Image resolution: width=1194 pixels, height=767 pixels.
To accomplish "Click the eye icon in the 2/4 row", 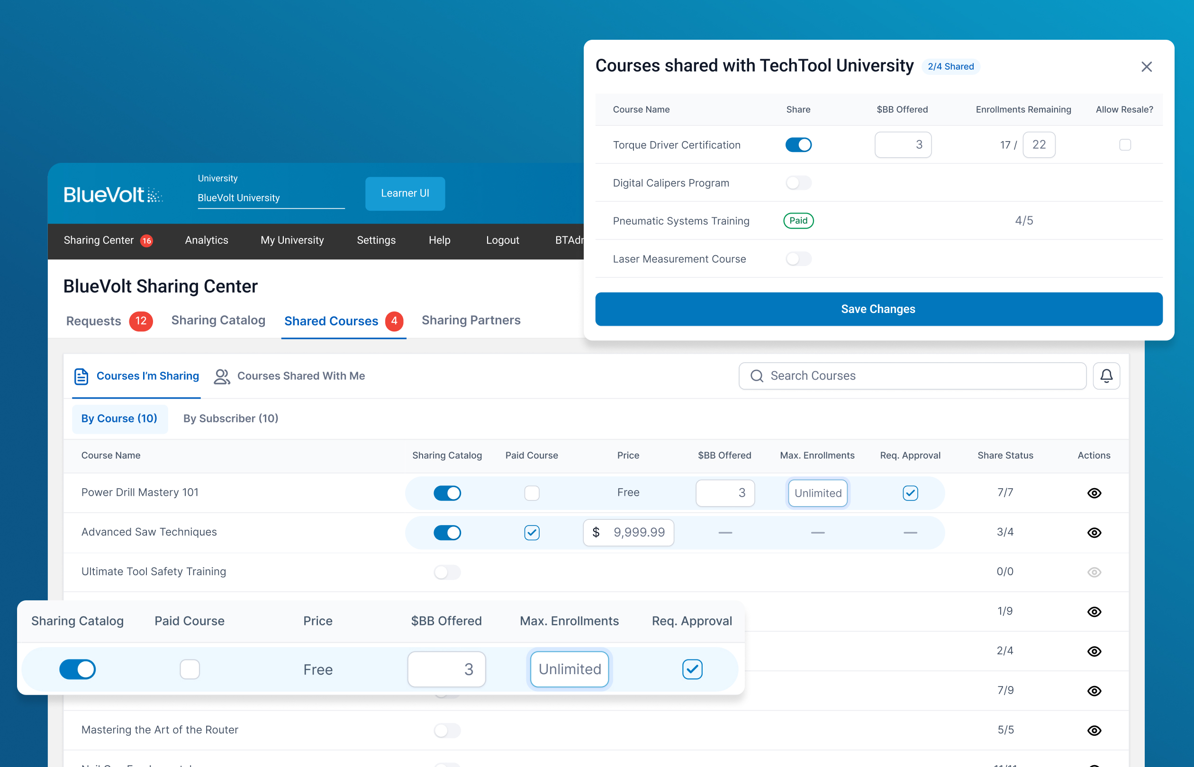I will 1094,651.
